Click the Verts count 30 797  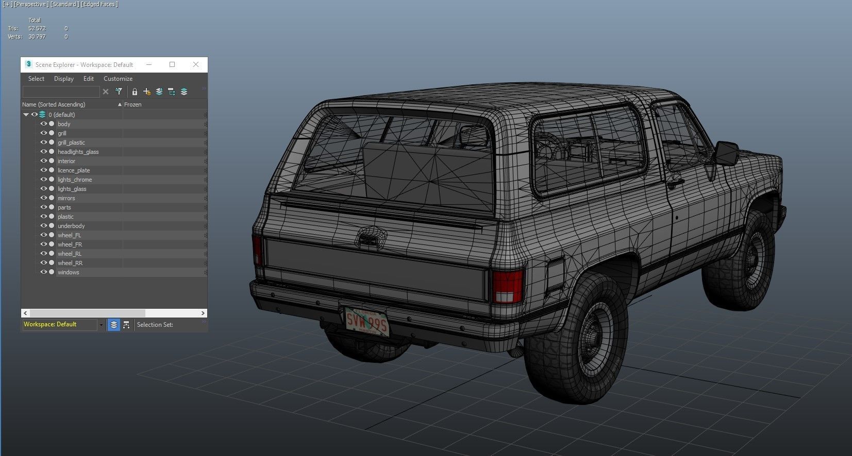pyautogui.click(x=37, y=37)
